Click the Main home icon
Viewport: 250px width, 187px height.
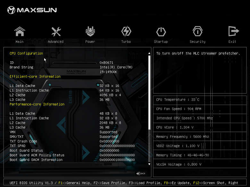20,31
